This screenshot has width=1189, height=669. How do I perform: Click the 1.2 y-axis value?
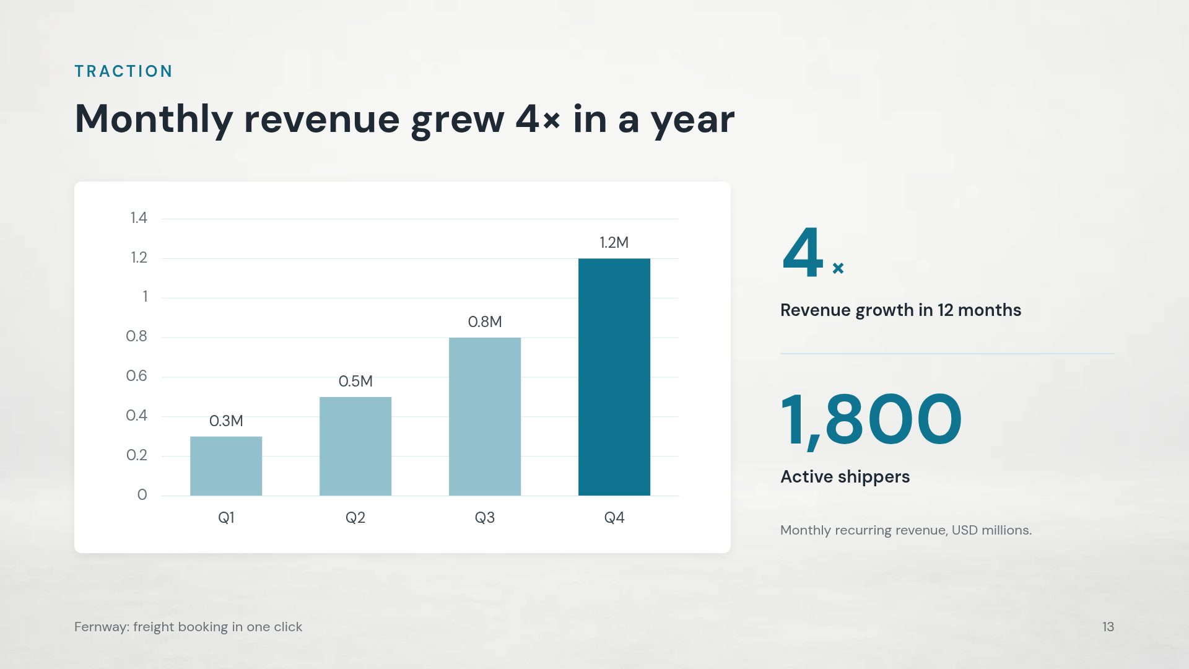[139, 258]
